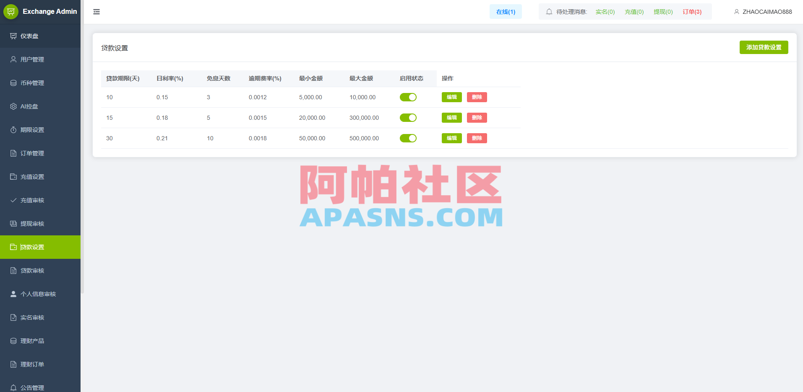Click the AI控盘 gear icon
Screen dimensions: 803x392
tap(13, 106)
